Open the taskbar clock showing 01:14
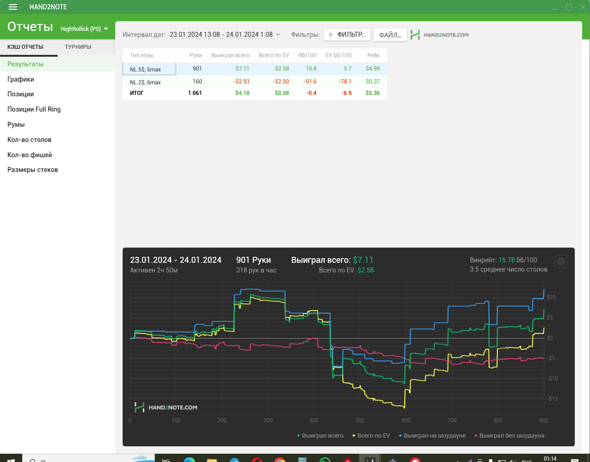 550,459
